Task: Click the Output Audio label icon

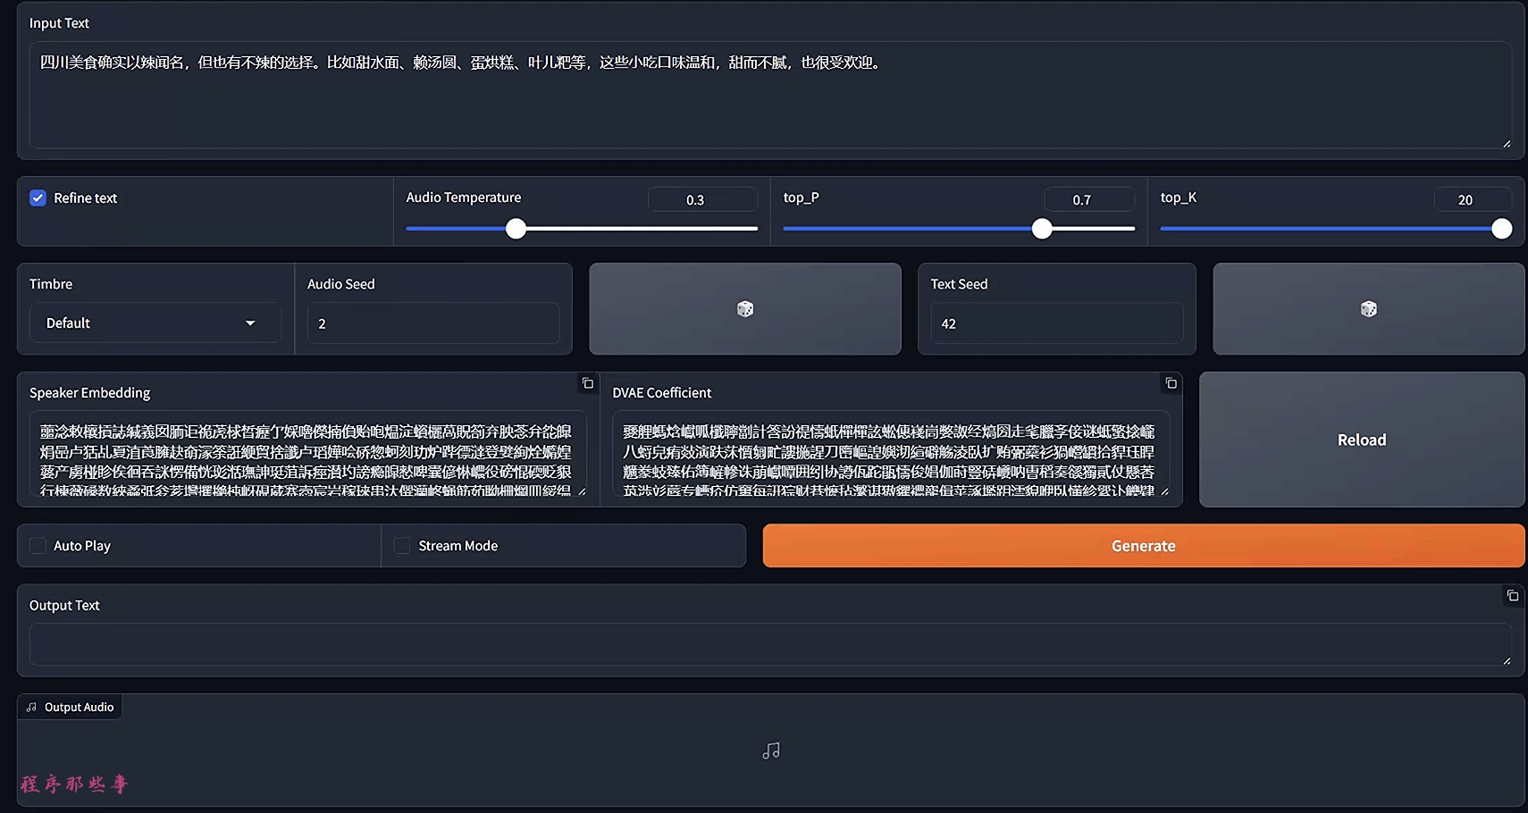Action: click(32, 708)
